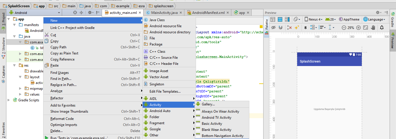This screenshot has width=396, height=139.
Task: Expand the Gradle Scripts node
Action: (x=9, y=100)
